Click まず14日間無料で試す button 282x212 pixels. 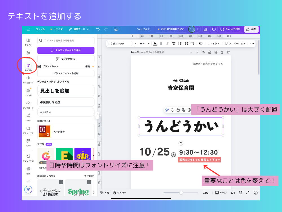171,29
